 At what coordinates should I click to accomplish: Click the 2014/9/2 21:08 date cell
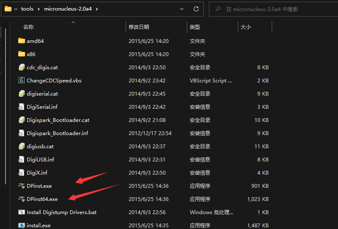(x=147, y=120)
